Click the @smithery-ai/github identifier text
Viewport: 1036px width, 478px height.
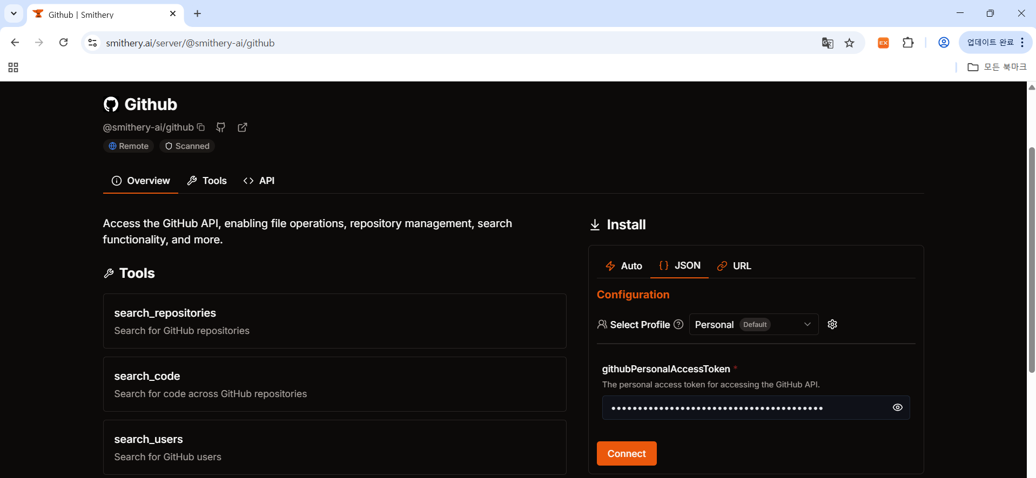coord(149,127)
